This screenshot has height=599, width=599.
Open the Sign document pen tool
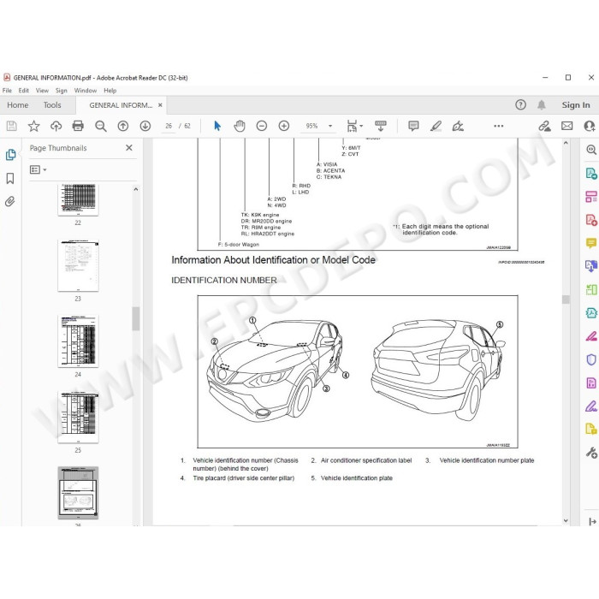click(458, 126)
